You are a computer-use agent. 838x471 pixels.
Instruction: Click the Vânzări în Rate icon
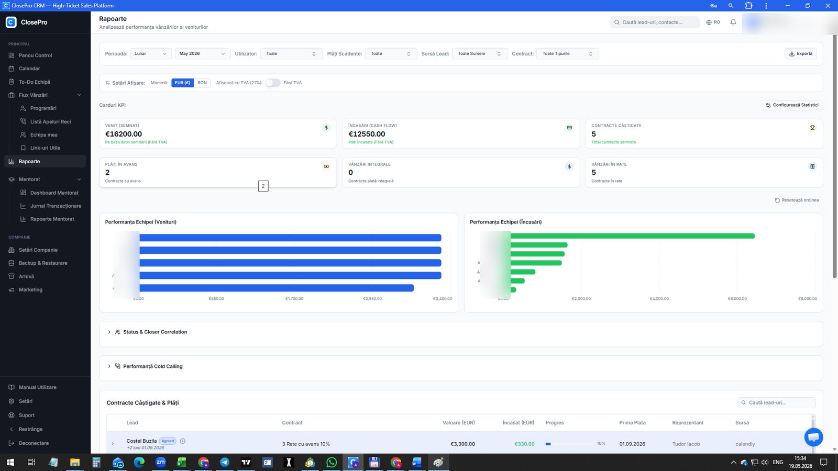[x=812, y=166]
